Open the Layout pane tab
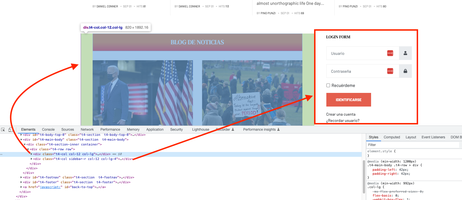This screenshot has height=200, width=462. (411, 137)
